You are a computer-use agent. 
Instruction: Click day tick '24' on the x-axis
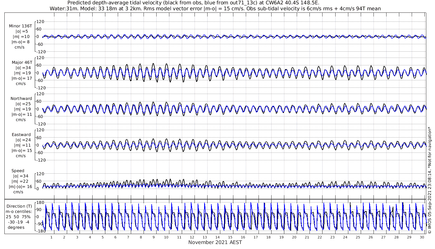pyautogui.click(x=345, y=237)
